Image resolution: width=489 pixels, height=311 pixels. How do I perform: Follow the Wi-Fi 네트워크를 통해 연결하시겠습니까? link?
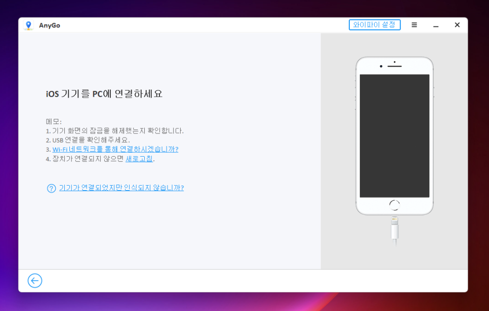115,149
